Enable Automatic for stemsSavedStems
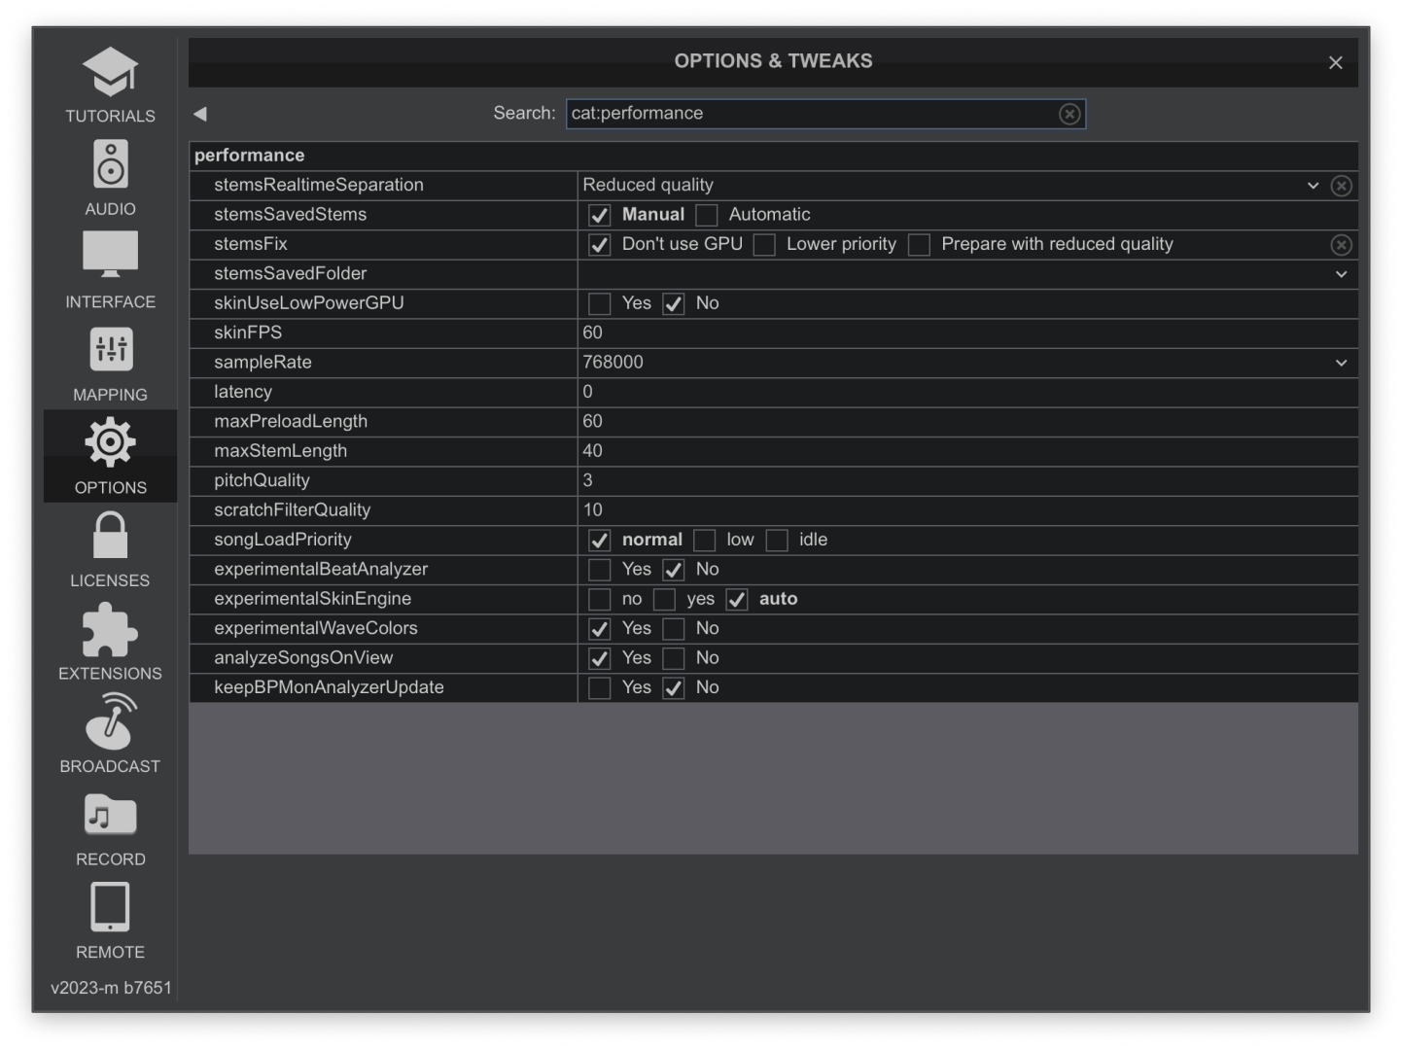 click(x=707, y=215)
